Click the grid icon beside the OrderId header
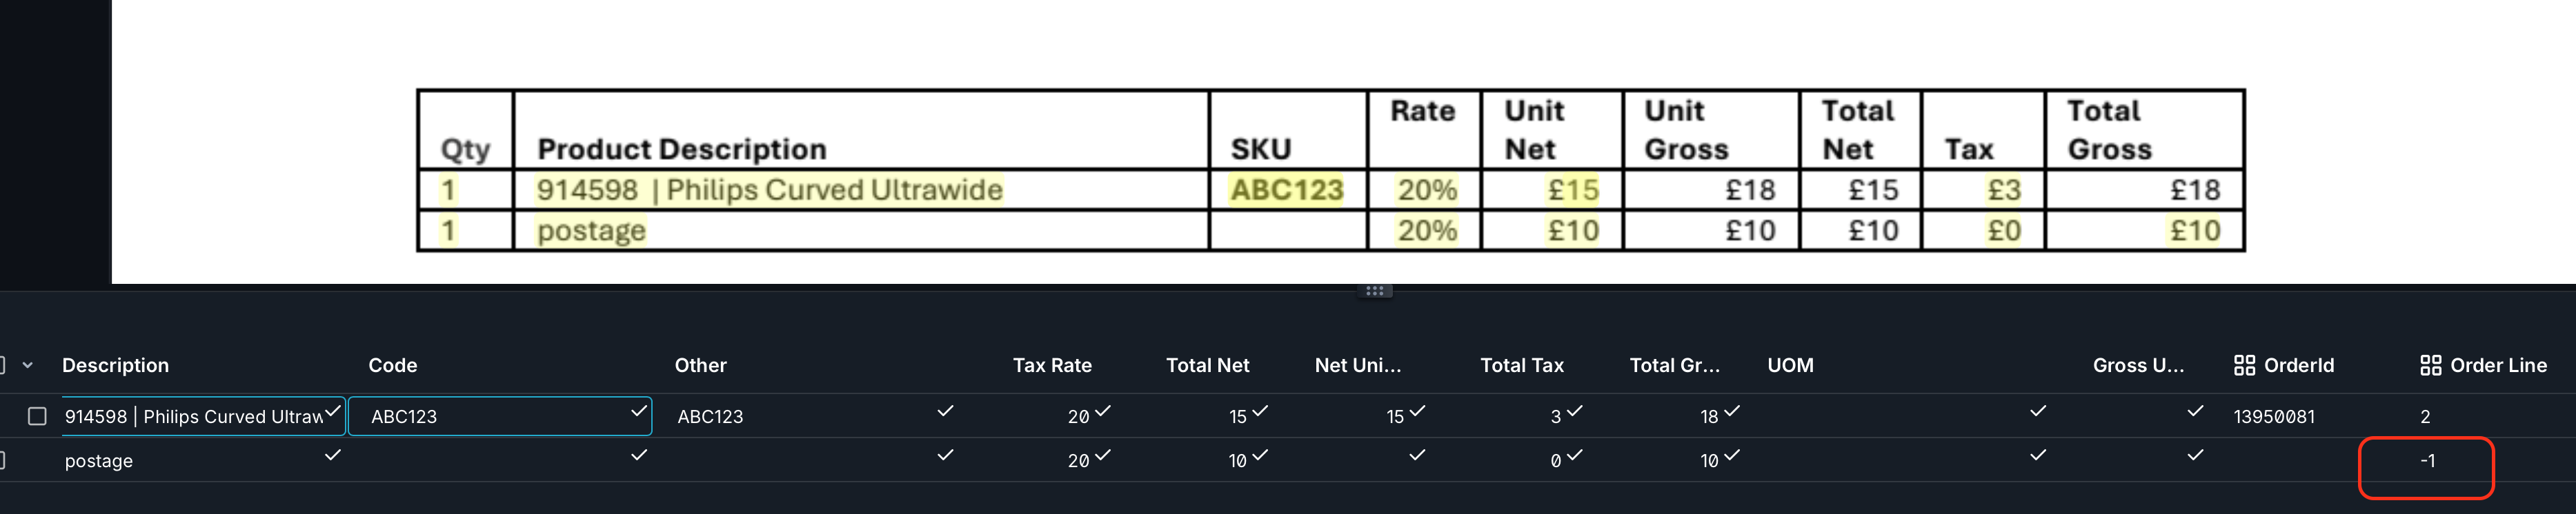This screenshot has height=514, width=2576. coord(2244,365)
